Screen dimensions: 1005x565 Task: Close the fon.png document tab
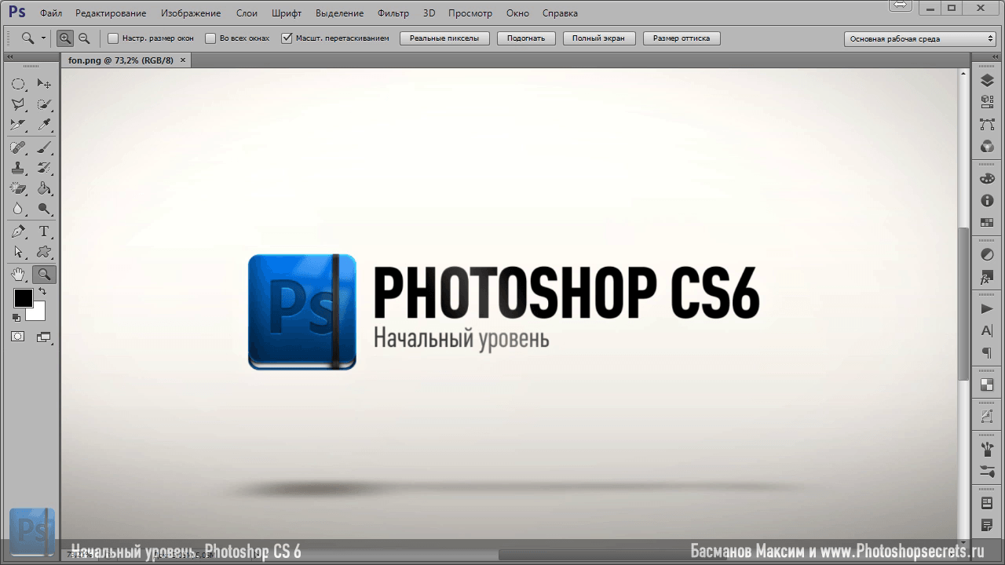click(x=183, y=60)
